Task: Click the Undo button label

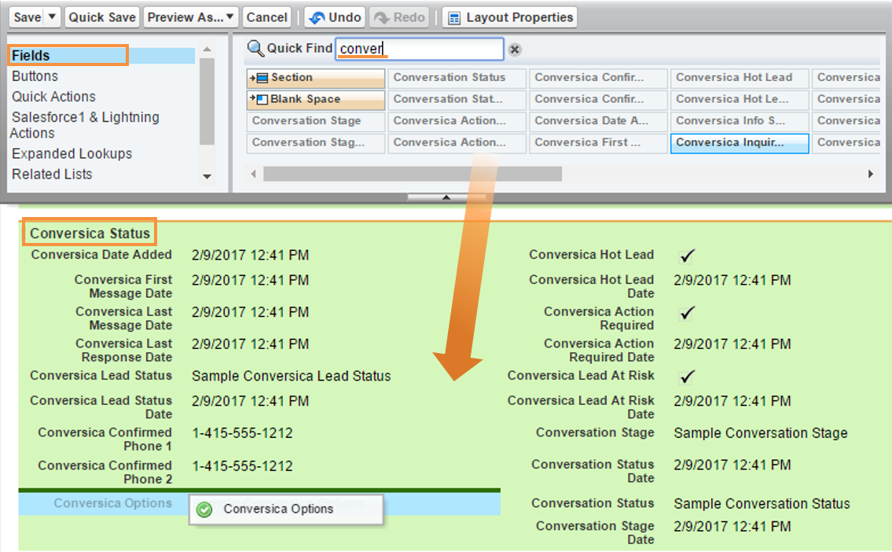Action: (x=345, y=17)
